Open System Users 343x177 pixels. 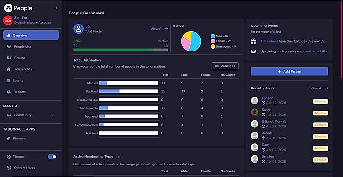[x=24, y=168]
